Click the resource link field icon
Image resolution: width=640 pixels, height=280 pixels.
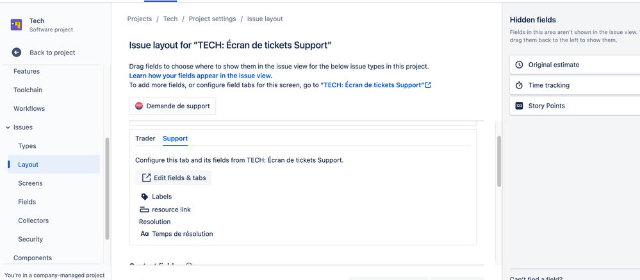tap(145, 210)
